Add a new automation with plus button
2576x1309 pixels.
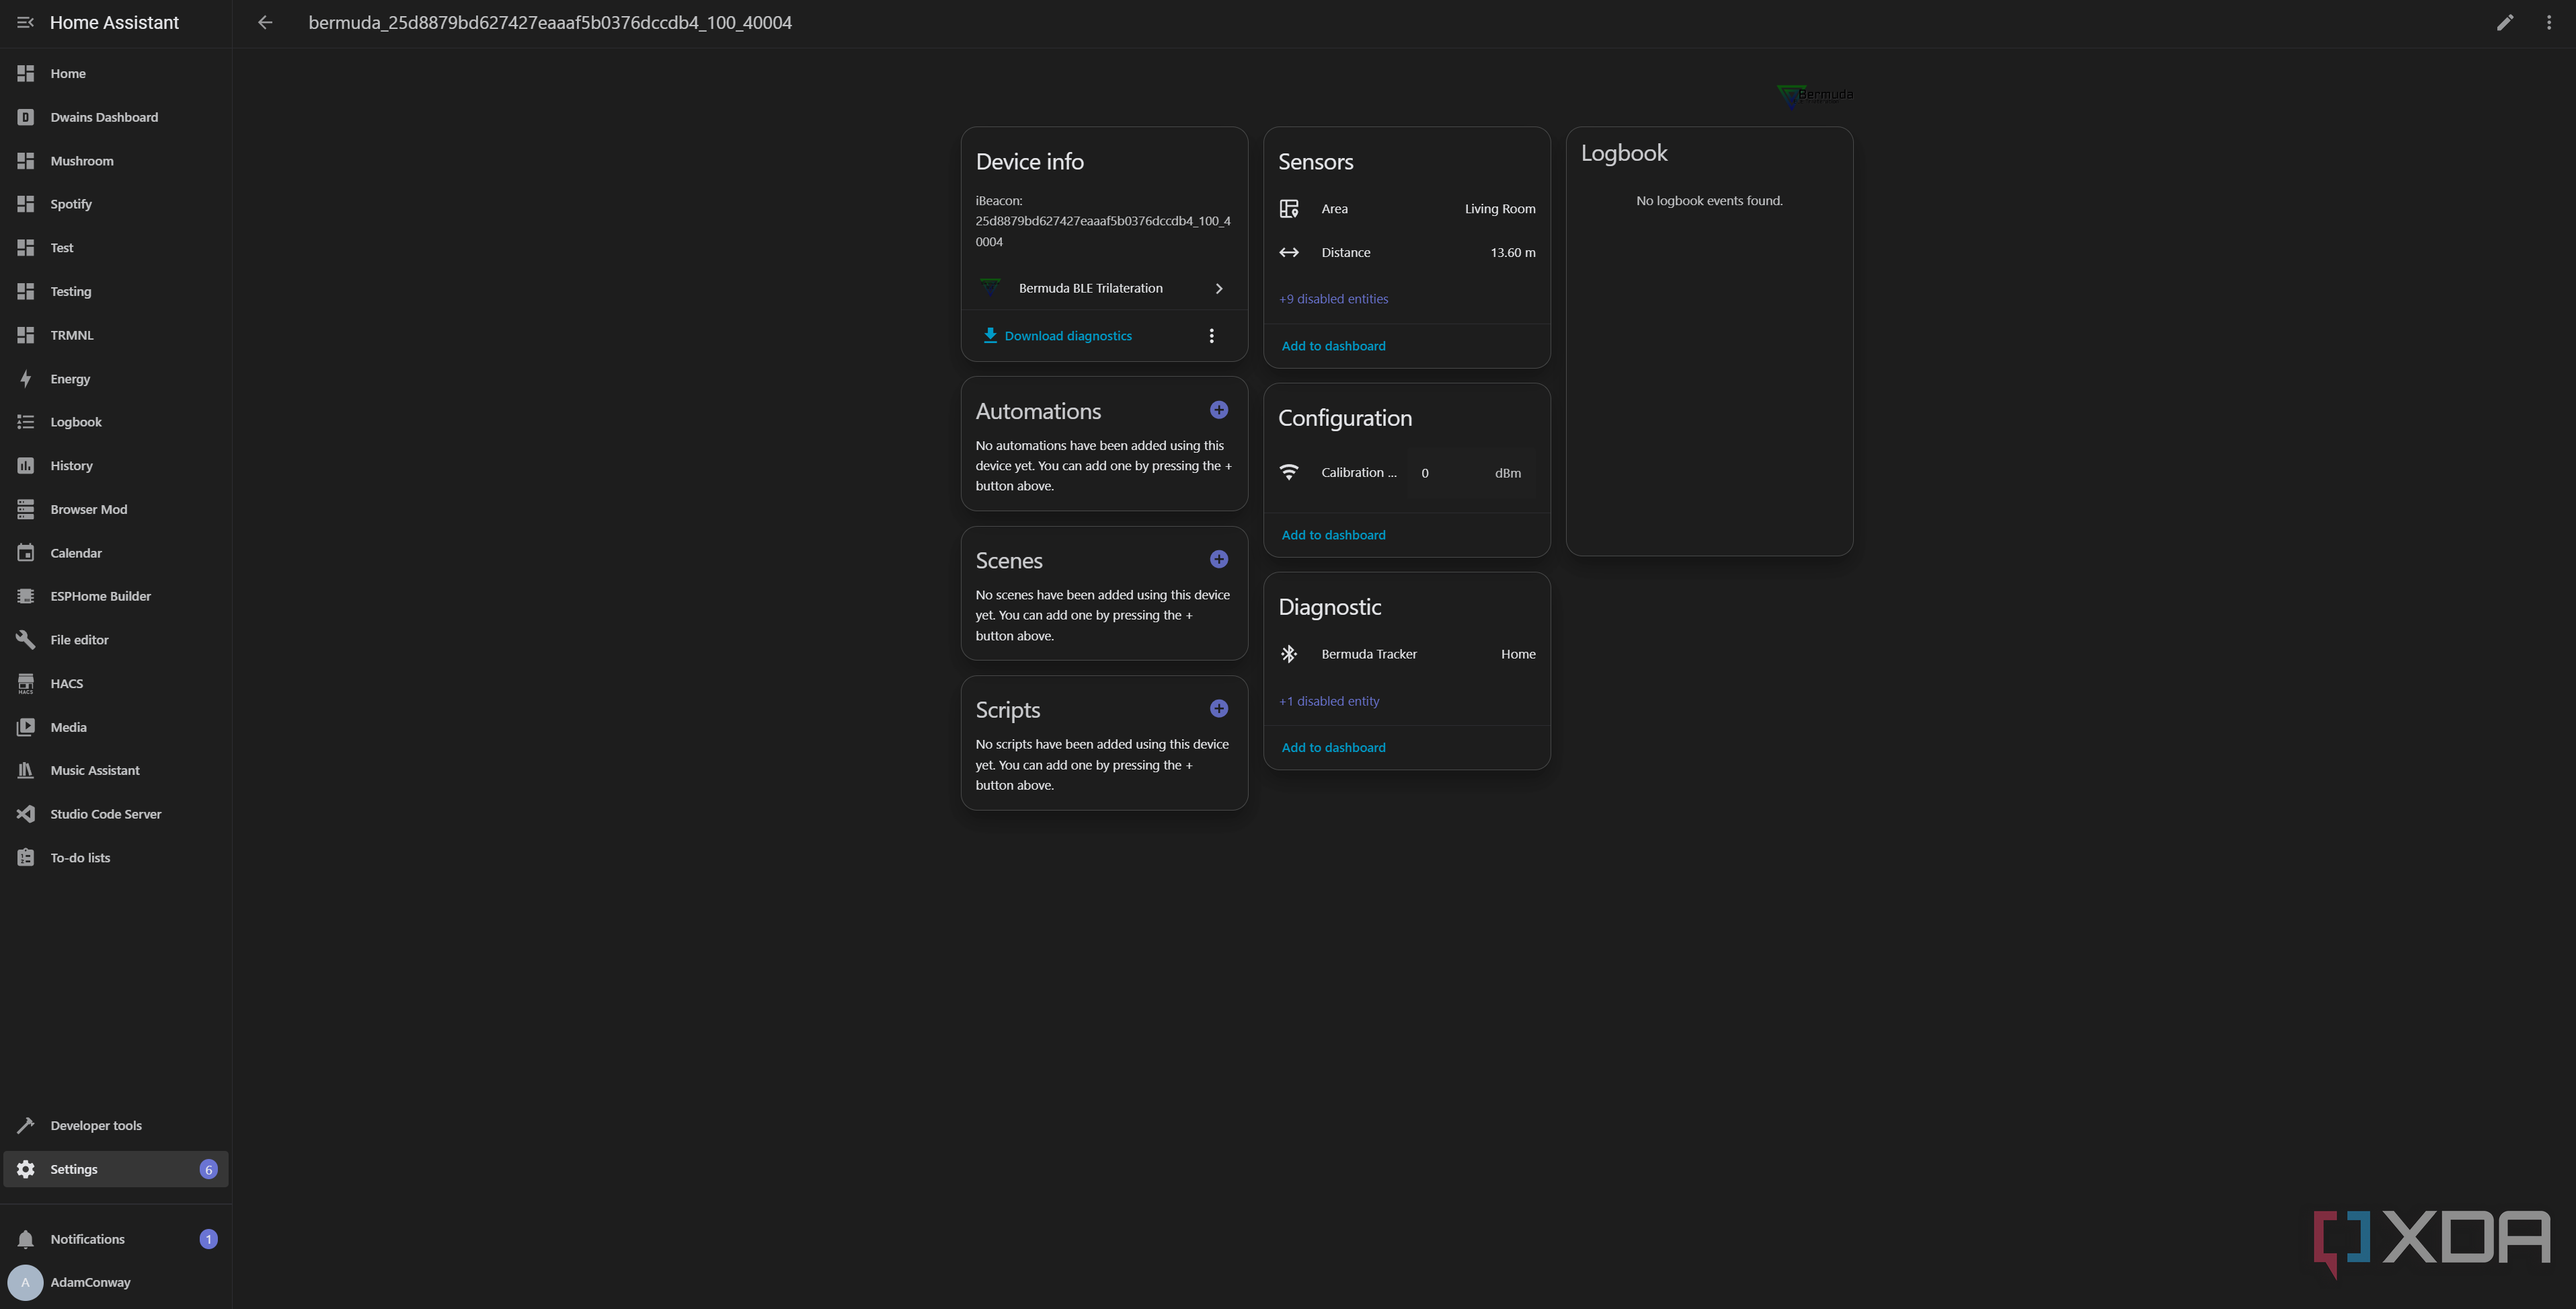pyautogui.click(x=1218, y=410)
